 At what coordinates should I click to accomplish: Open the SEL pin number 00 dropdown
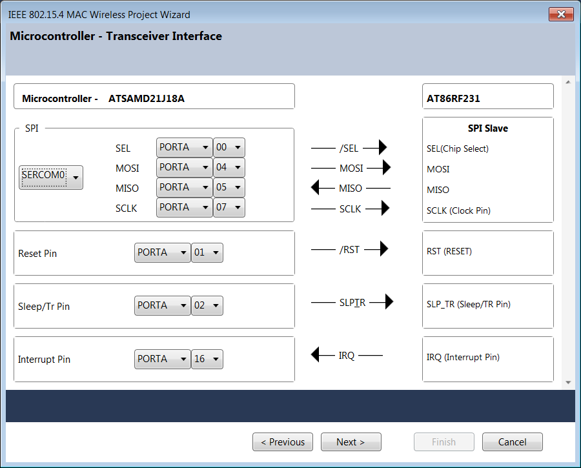tap(229, 147)
